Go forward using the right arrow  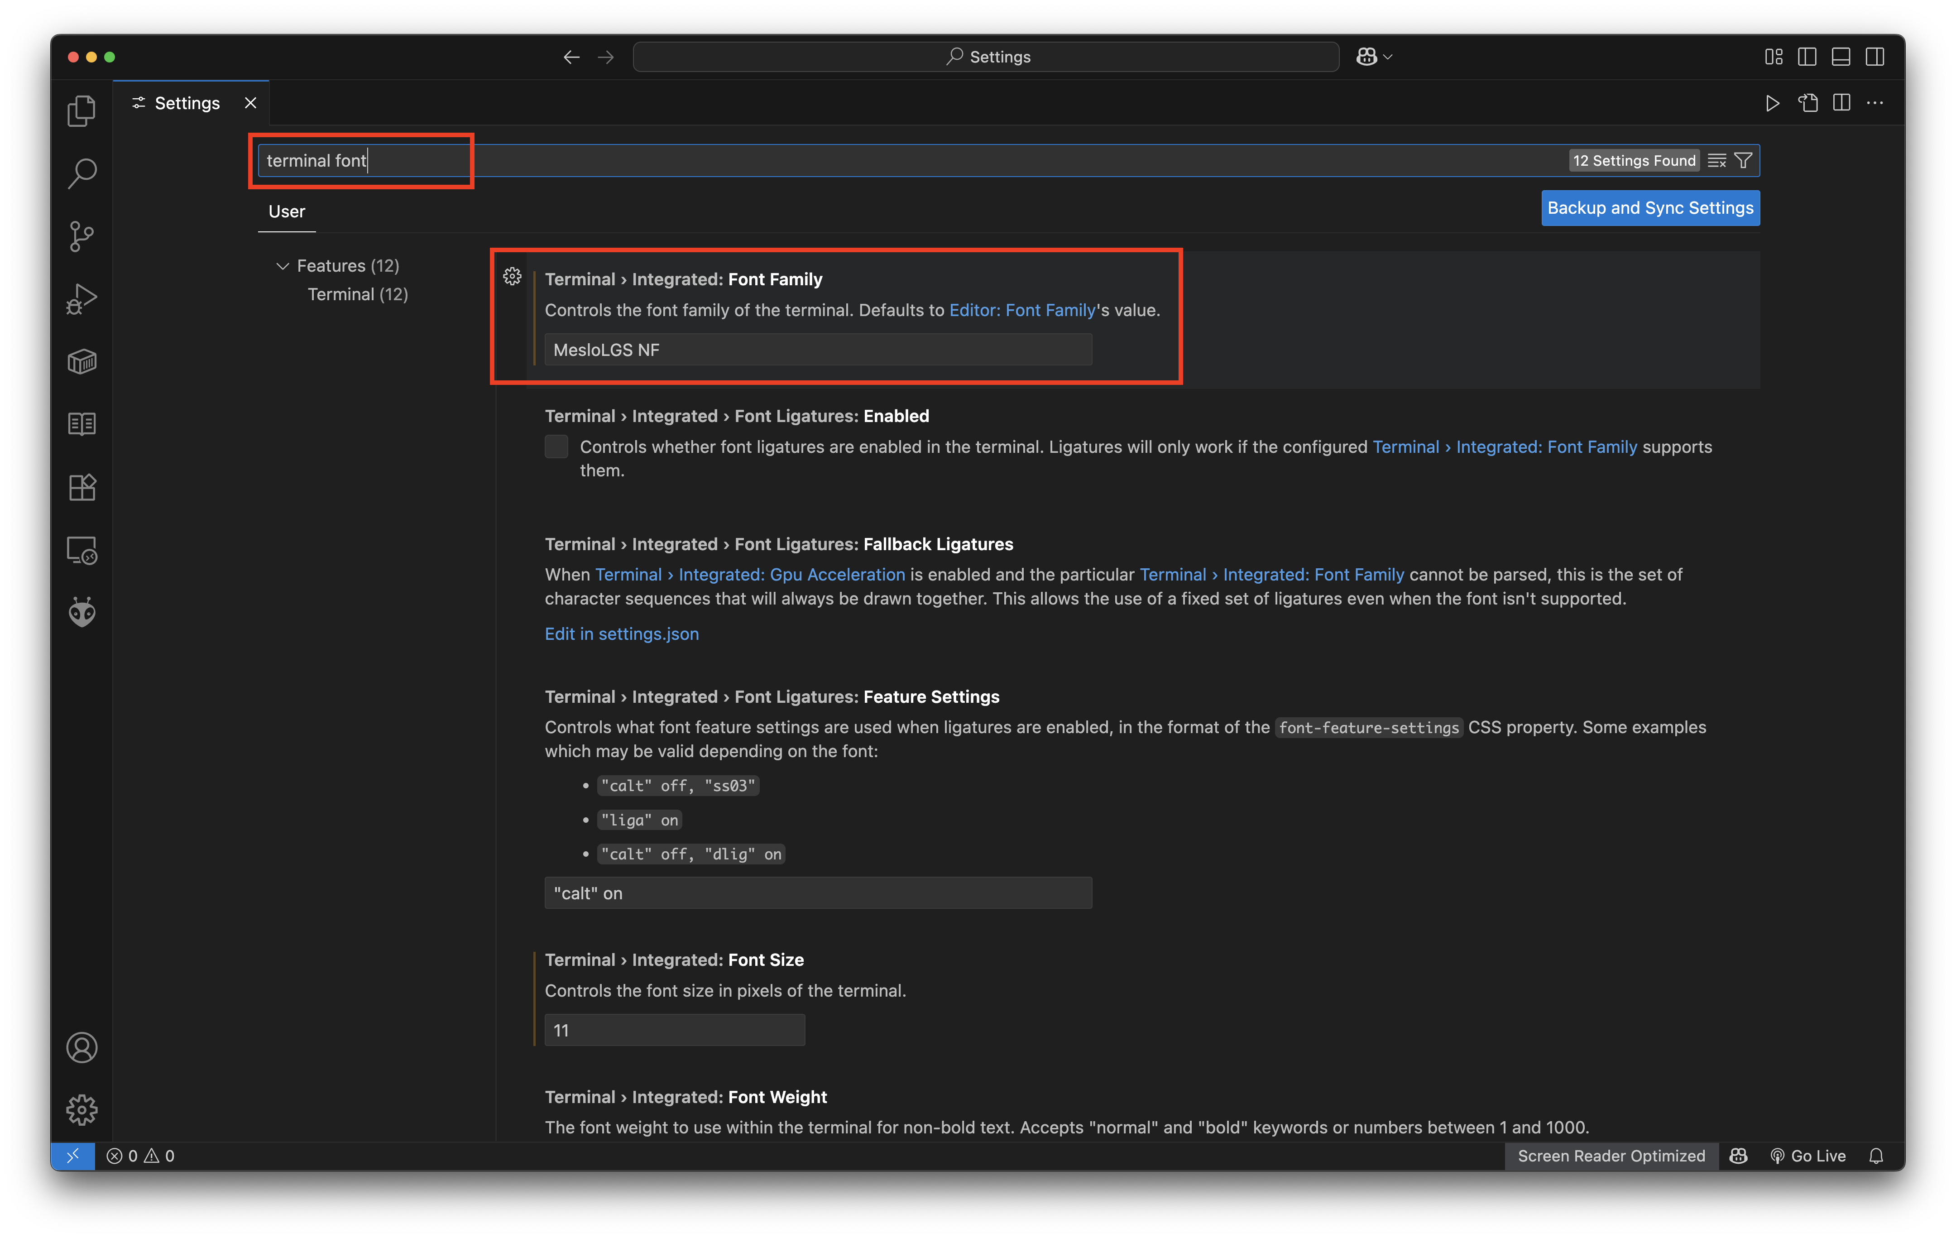tap(606, 57)
